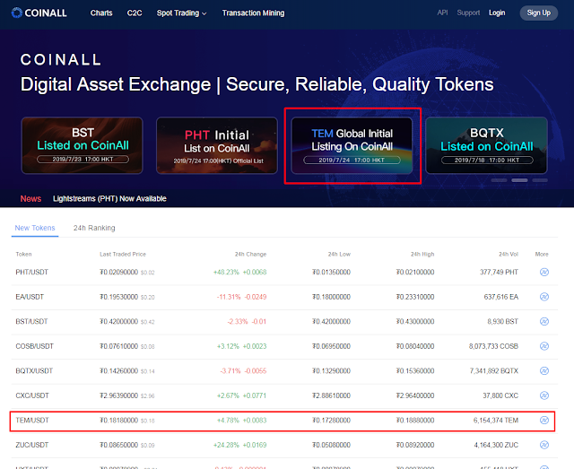The height and width of the screenshot is (469, 574).
Task: Open the chart icon for BQTX/USDT row
Action: [x=544, y=371]
